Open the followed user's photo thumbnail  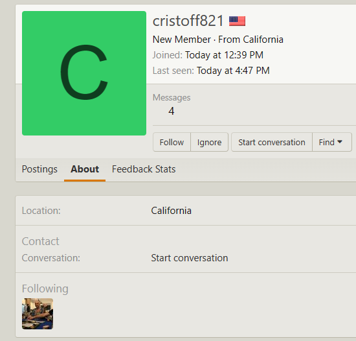pyautogui.click(x=38, y=314)
